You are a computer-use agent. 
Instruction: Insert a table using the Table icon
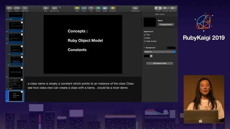(77, 8)
